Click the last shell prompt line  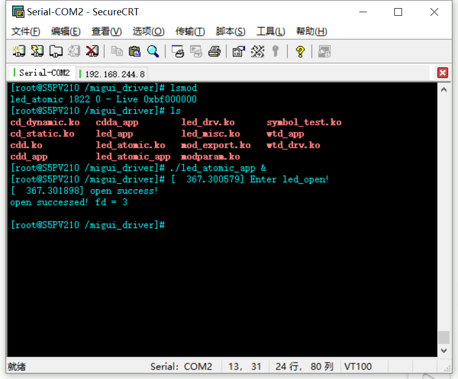coord(88,225)
